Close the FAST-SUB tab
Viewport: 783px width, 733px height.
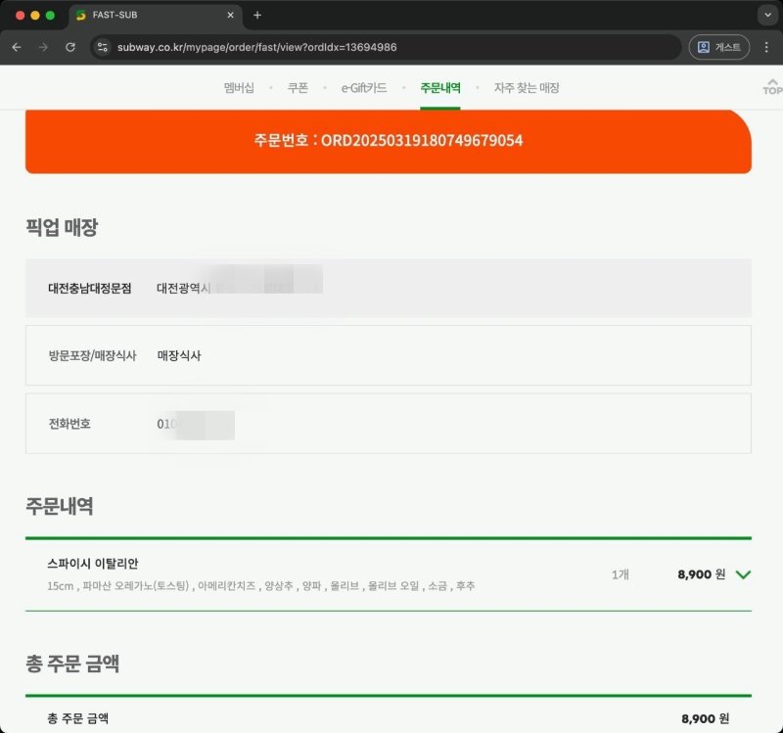229,15
